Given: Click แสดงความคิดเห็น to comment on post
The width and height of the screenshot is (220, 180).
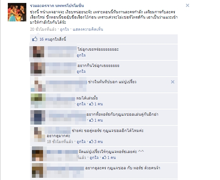Looking at the screenshot, I should point(88,29).
